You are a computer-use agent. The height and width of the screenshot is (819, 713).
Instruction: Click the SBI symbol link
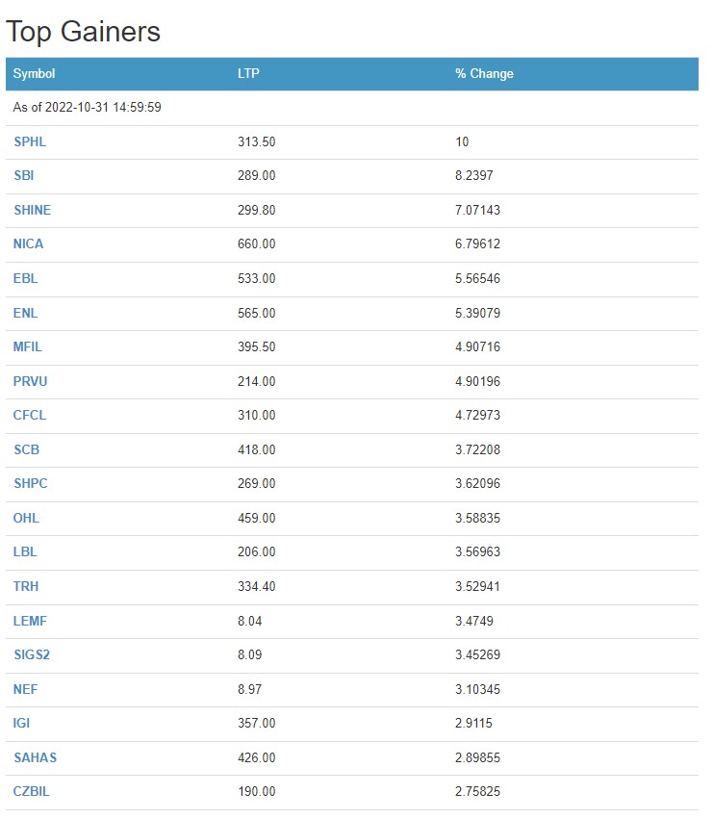(x=24, y=176)
